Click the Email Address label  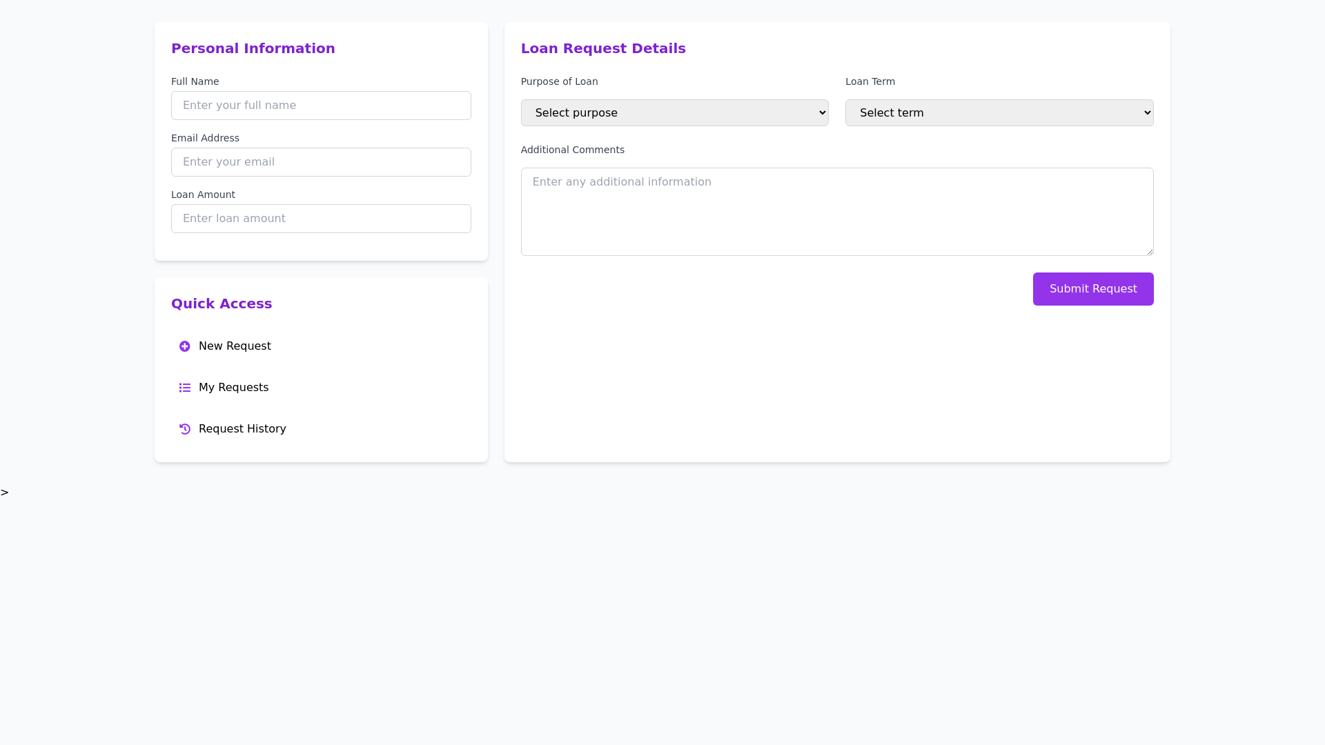[x=206, y=138]
